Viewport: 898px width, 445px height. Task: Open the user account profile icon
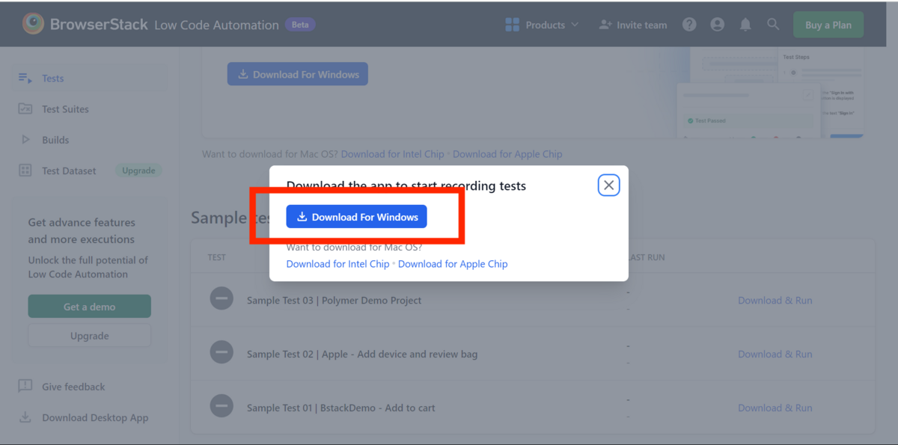pos(718,25)
